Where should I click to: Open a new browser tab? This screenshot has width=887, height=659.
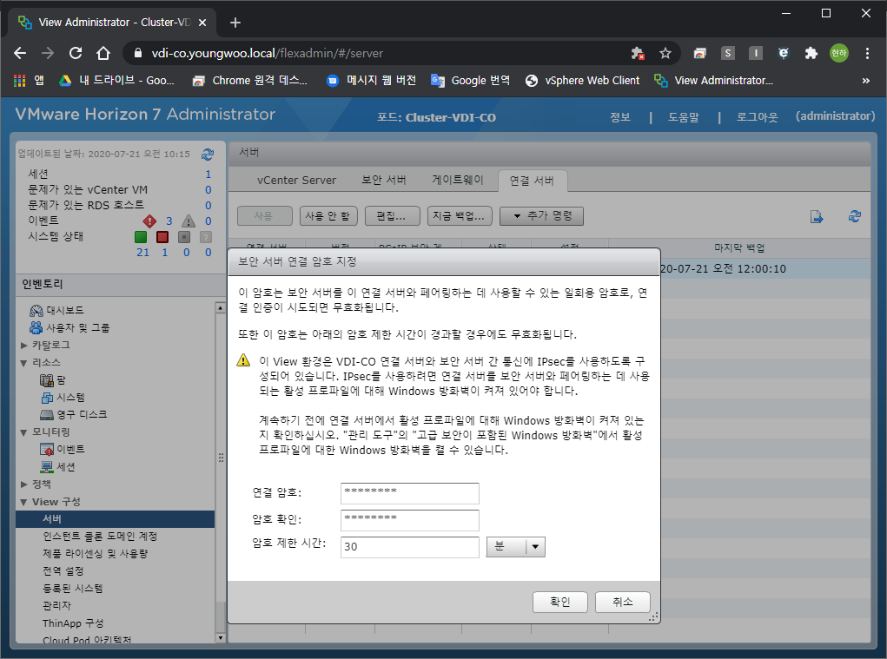[x=235, y=23]
